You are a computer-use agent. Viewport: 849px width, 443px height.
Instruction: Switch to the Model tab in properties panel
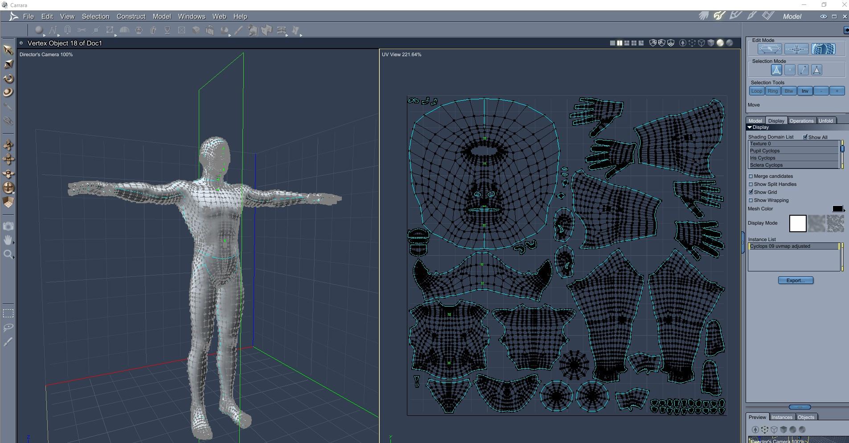point(755,121)
